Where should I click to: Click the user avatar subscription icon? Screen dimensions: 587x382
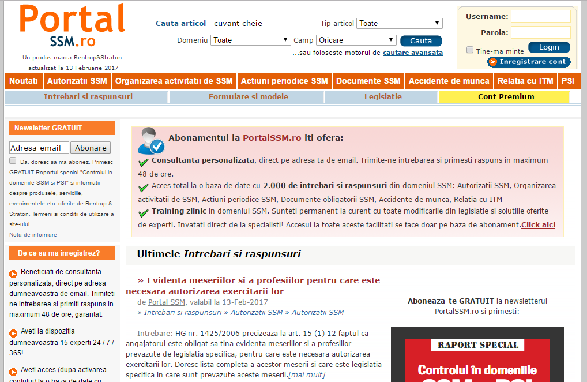tap(150, 141)
